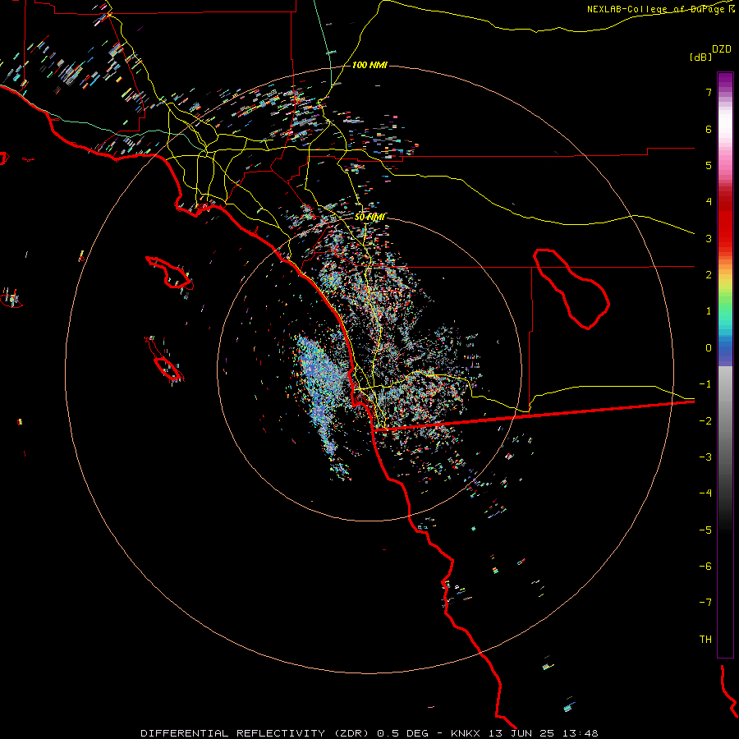
Task: Click the '100 NMI' range ring label
Action: pyautogui.click(x=369, y=65)
